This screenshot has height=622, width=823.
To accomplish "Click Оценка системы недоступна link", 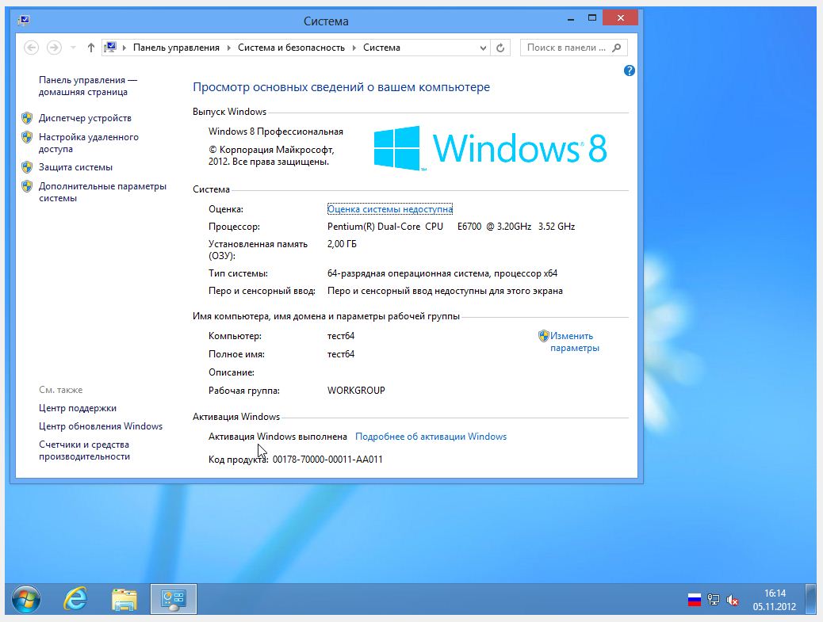I will (x=390, y=209).
